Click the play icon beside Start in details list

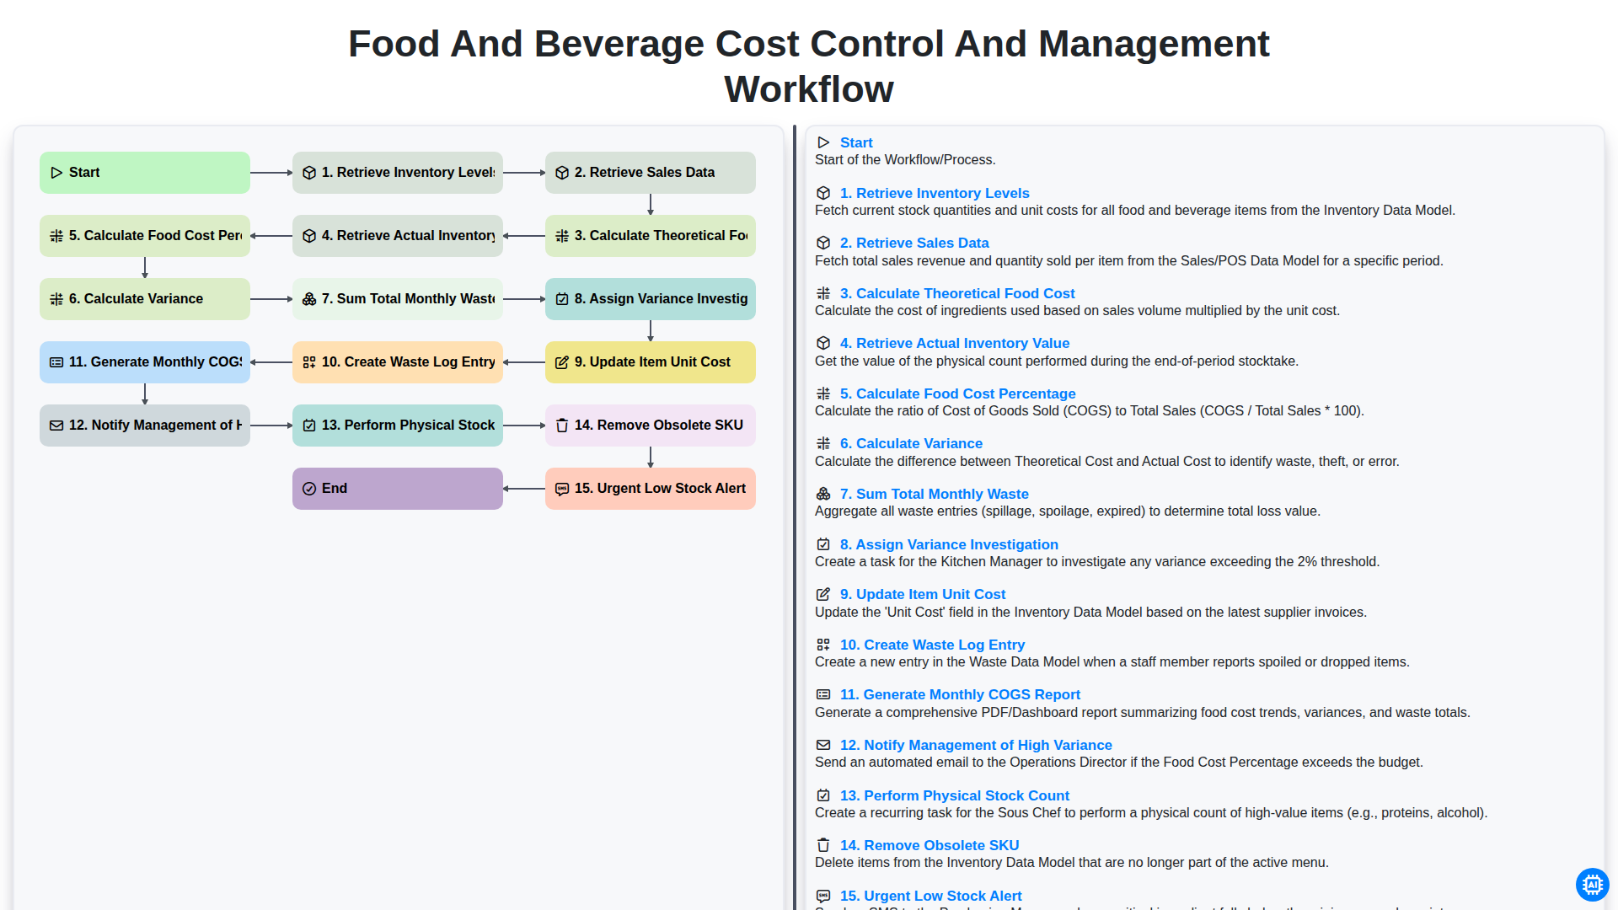tap(823, 142)
